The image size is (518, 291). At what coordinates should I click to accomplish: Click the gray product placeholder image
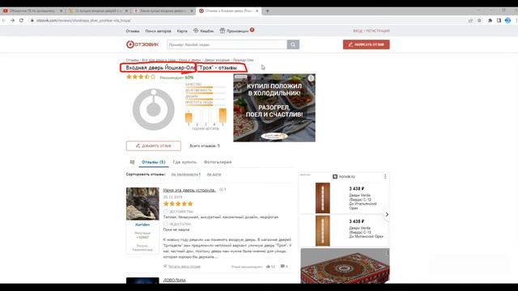coord(154,109)
